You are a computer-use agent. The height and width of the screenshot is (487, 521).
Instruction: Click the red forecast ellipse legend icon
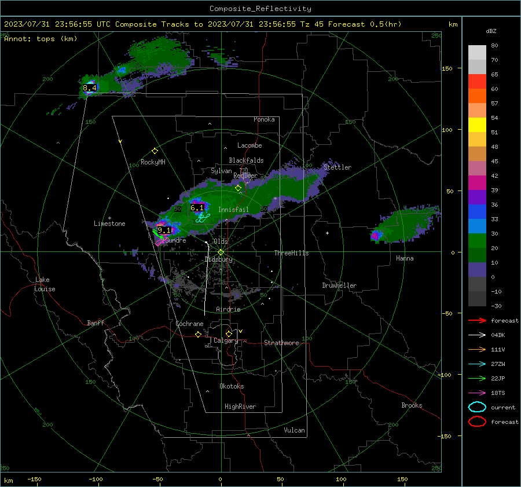click(x=477, y=422)
